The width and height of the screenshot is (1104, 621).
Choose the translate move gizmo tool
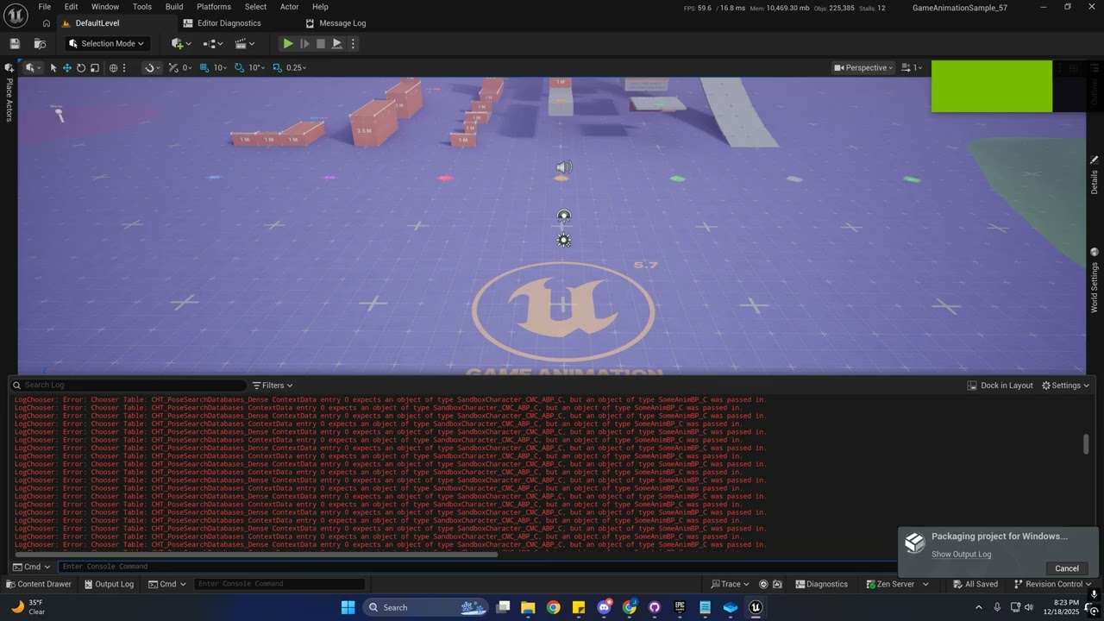click(66, 67)
